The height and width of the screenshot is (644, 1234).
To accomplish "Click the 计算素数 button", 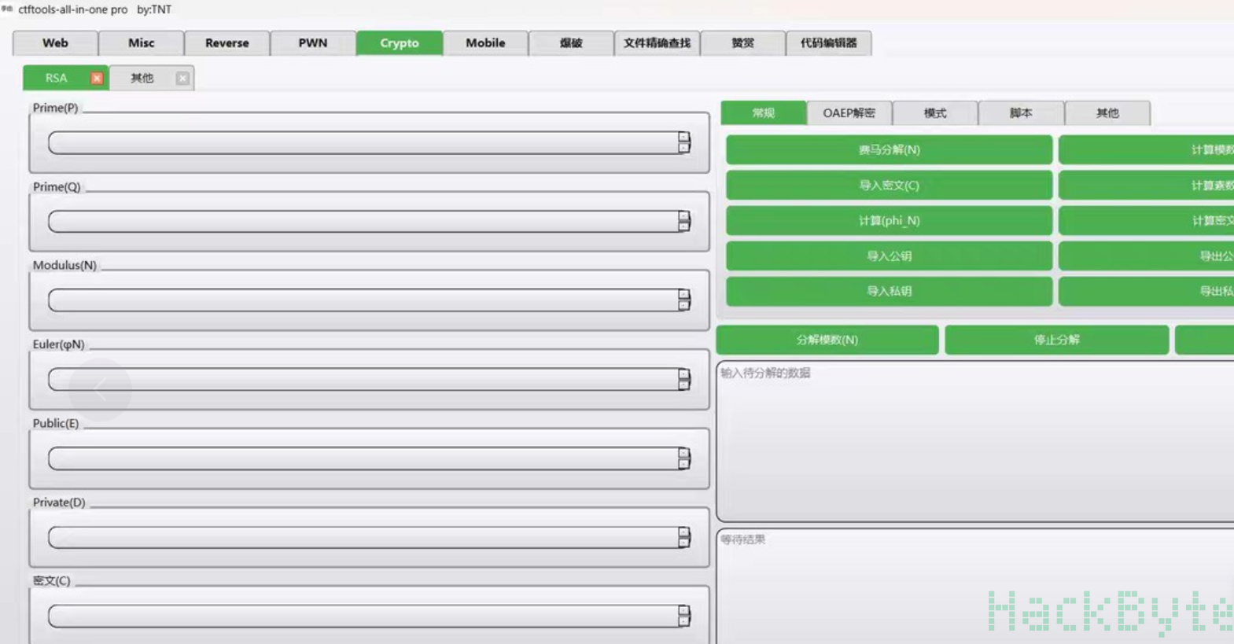I will [1147, 186].
